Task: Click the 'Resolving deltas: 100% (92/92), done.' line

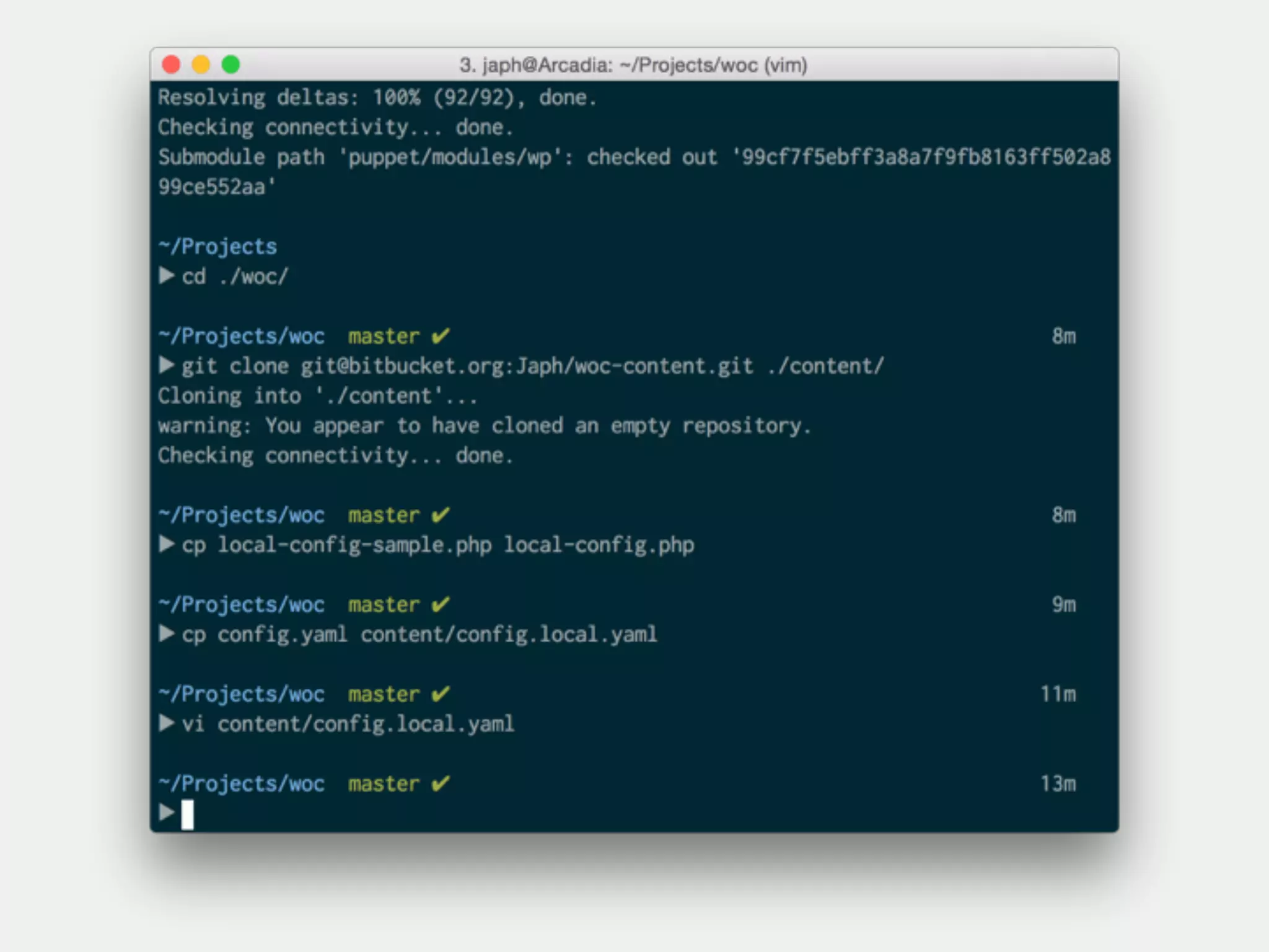Action: (x=377, y=98)
